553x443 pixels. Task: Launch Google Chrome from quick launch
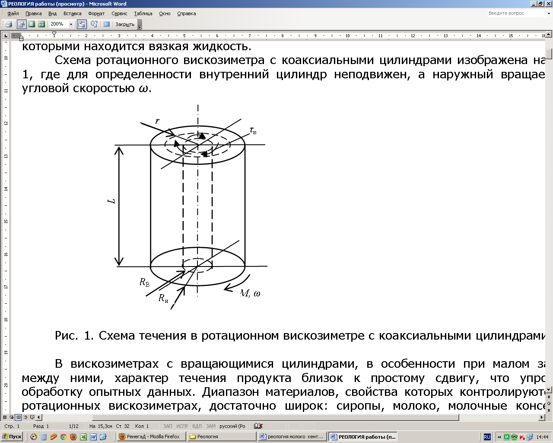(64, 437)
